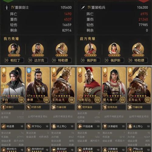Tap the 侠客行 skill icon
This screenshot has height=152, width=152.
[x=3, y=107]
